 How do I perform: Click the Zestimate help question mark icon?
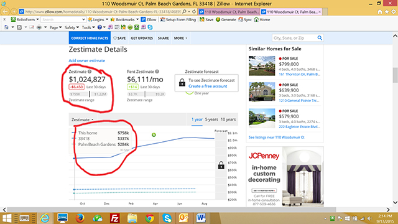90,72
